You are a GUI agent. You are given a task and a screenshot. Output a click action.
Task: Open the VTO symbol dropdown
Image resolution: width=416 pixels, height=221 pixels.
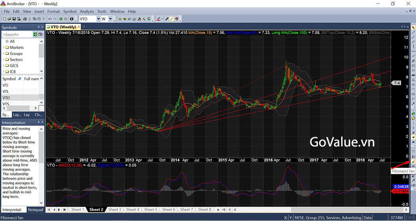[x=98, y=19]
